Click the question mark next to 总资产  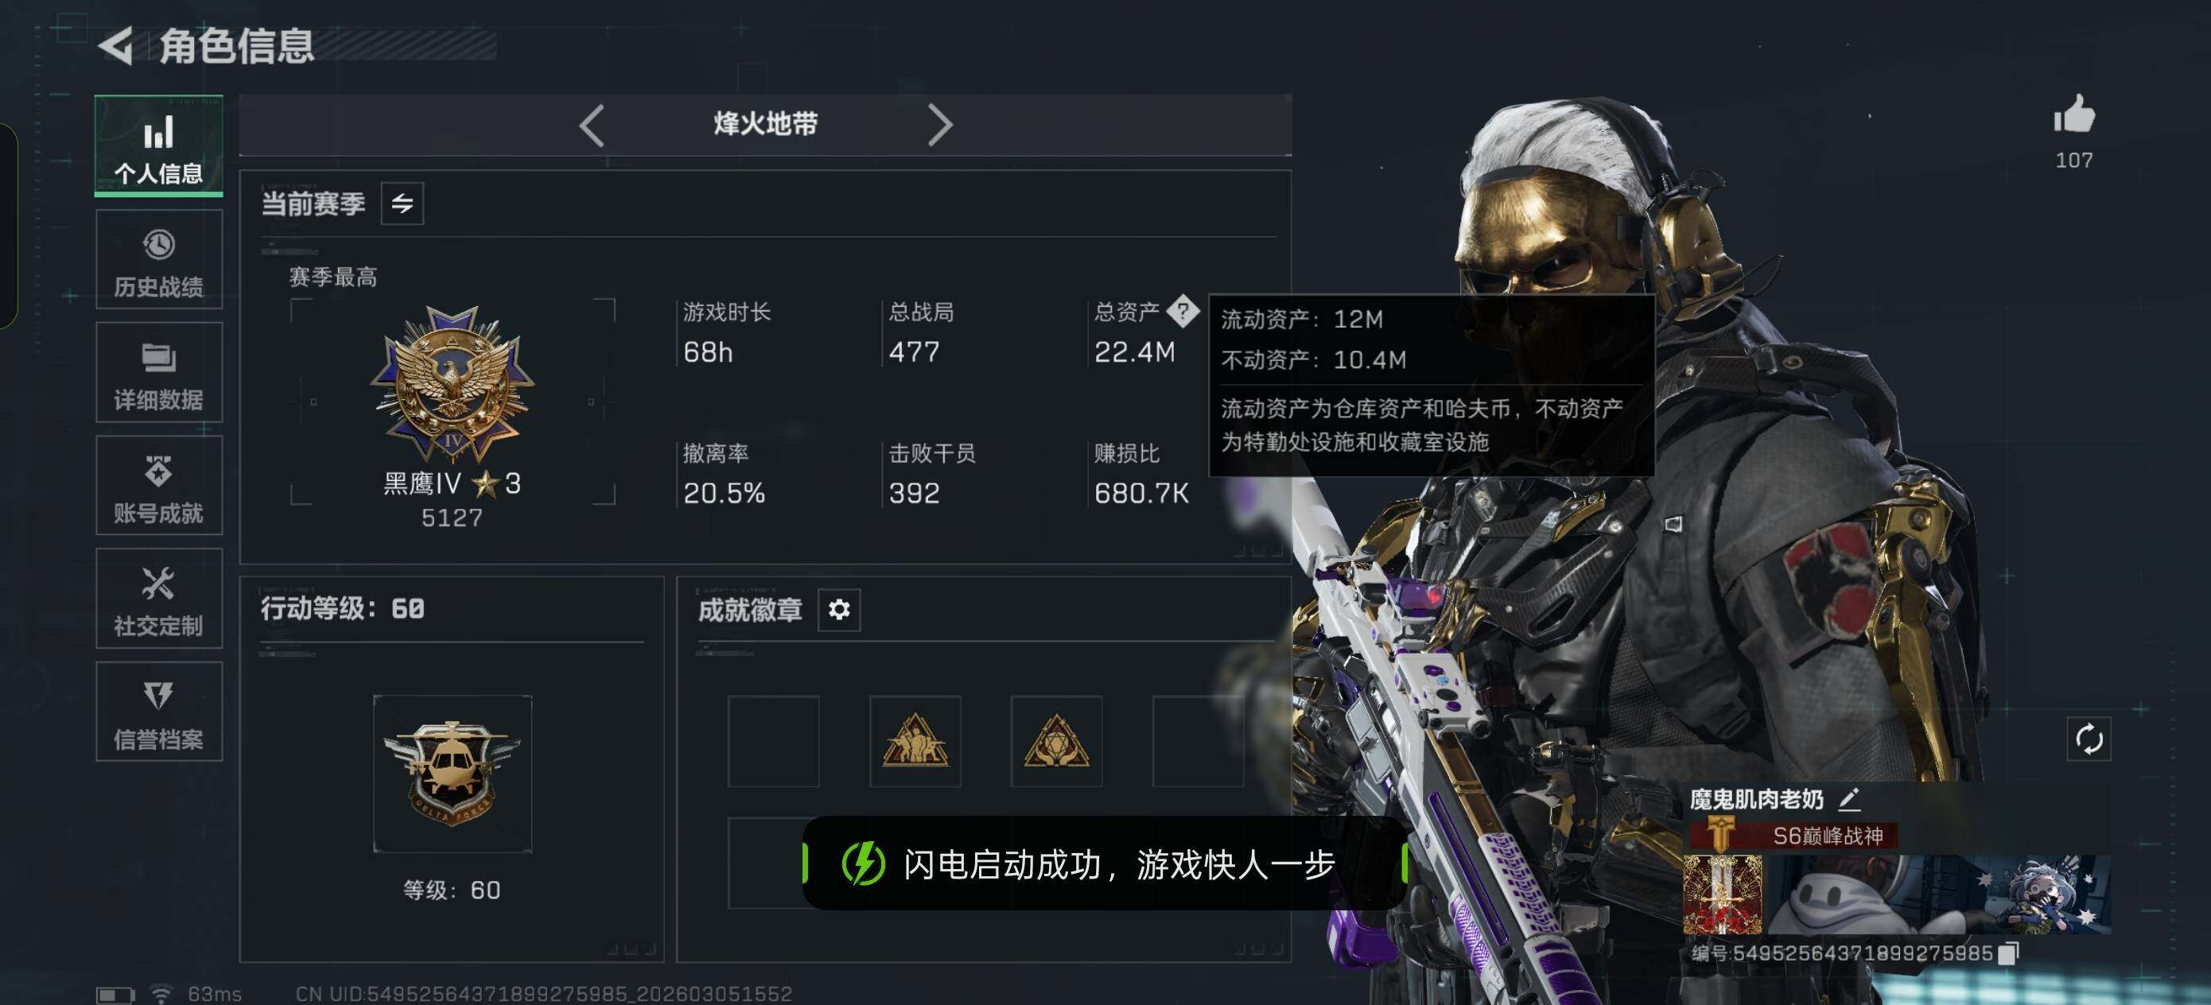(1183, 312)
